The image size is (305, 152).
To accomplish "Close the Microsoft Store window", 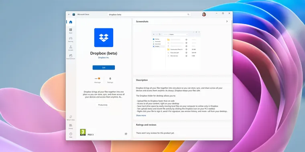I will pos(229,13).
